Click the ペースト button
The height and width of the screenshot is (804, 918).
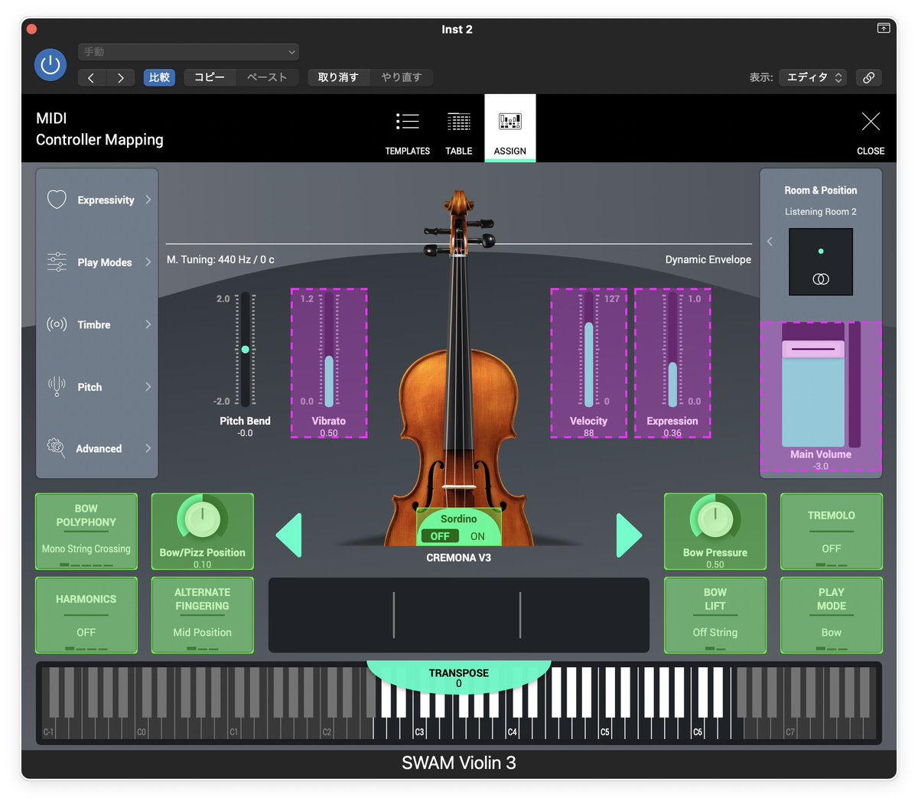(267, 77)
